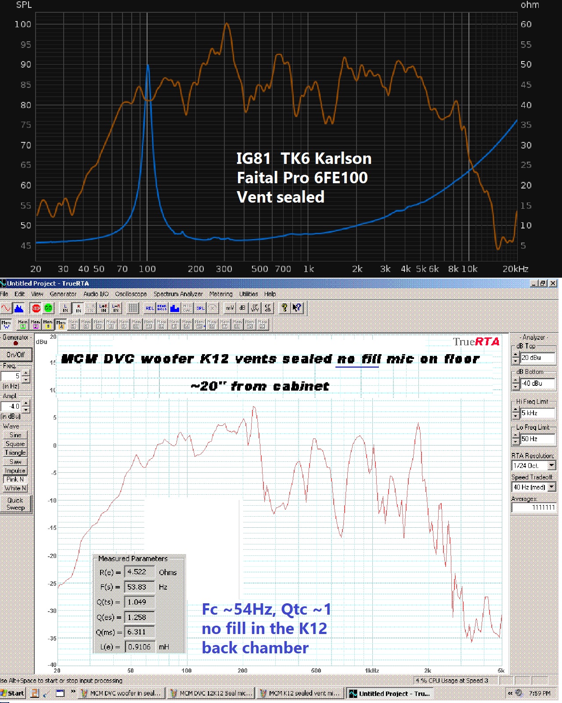This screenshot has height=703, width=562.
Task: Open the Speed Tradeoff dropdown
Action: 552,487
